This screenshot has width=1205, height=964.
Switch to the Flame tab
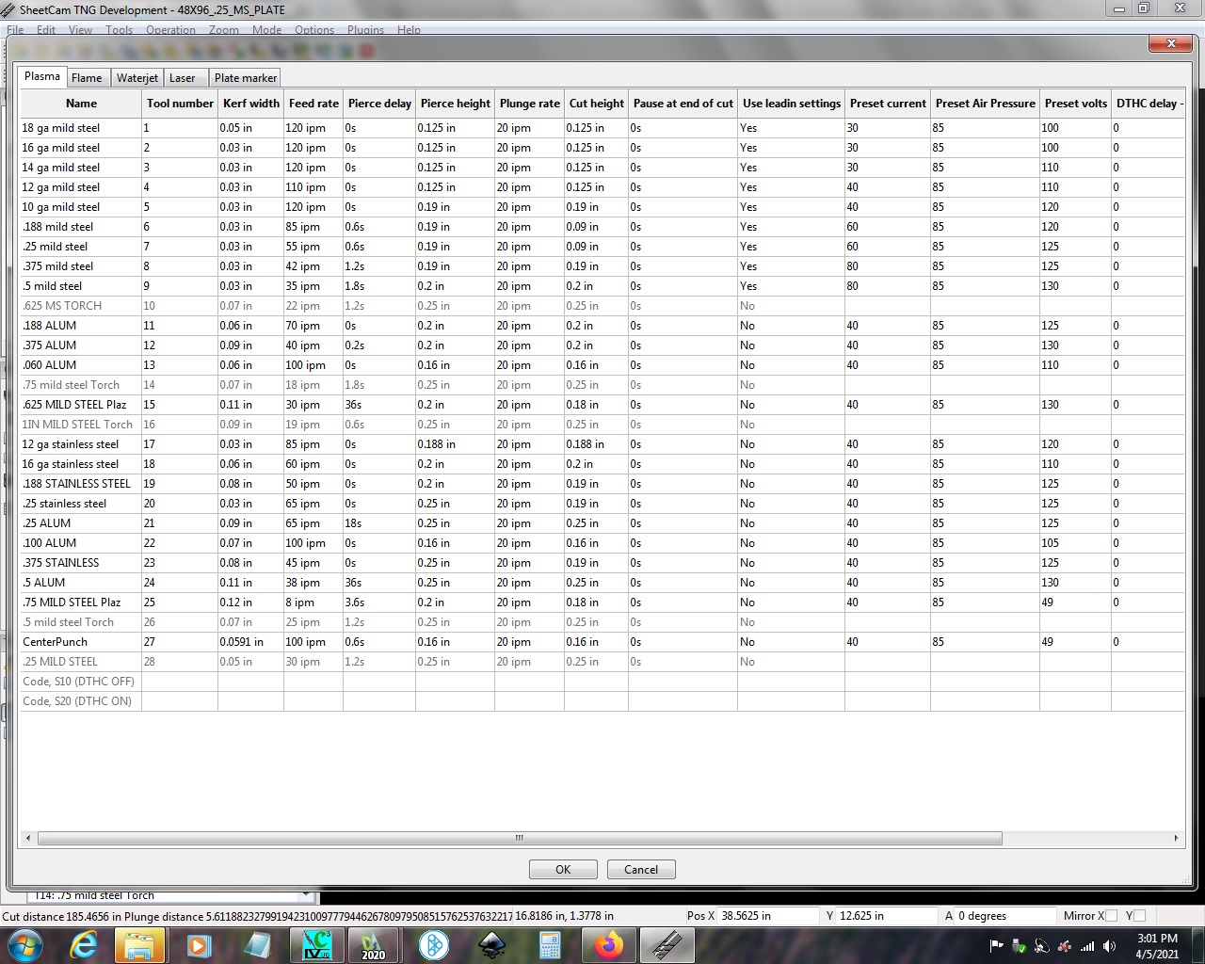pos(87,78)
